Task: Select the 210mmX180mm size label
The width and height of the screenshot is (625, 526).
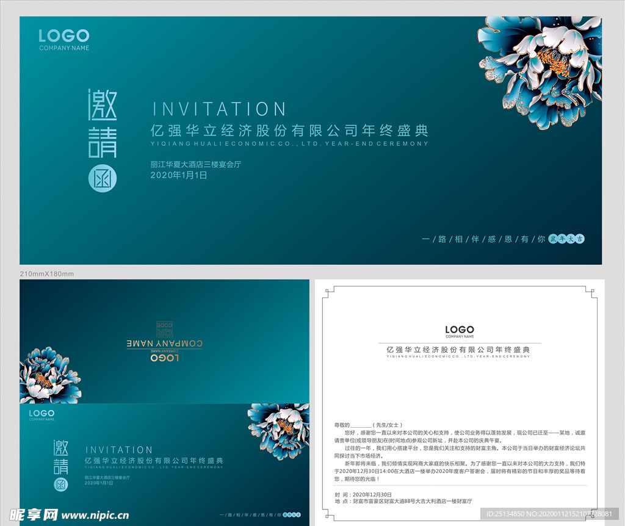Action: [47, 274]
